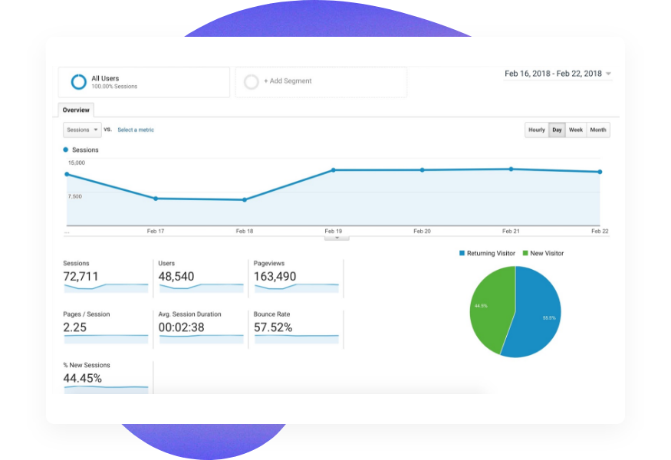The width and height of the screenshot is (671, 460).
Task: Click the % New Sessions metric label
Action: tap(87, 365)
